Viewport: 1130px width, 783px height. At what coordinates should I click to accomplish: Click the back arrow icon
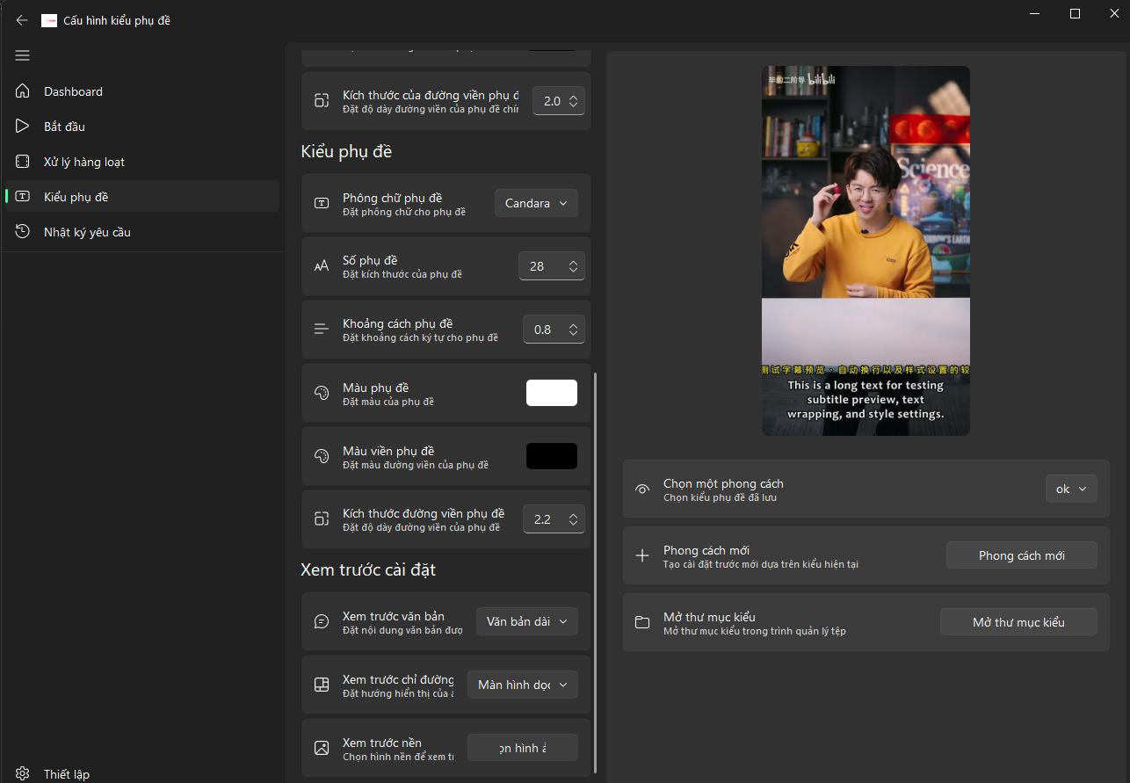(22, 20)
